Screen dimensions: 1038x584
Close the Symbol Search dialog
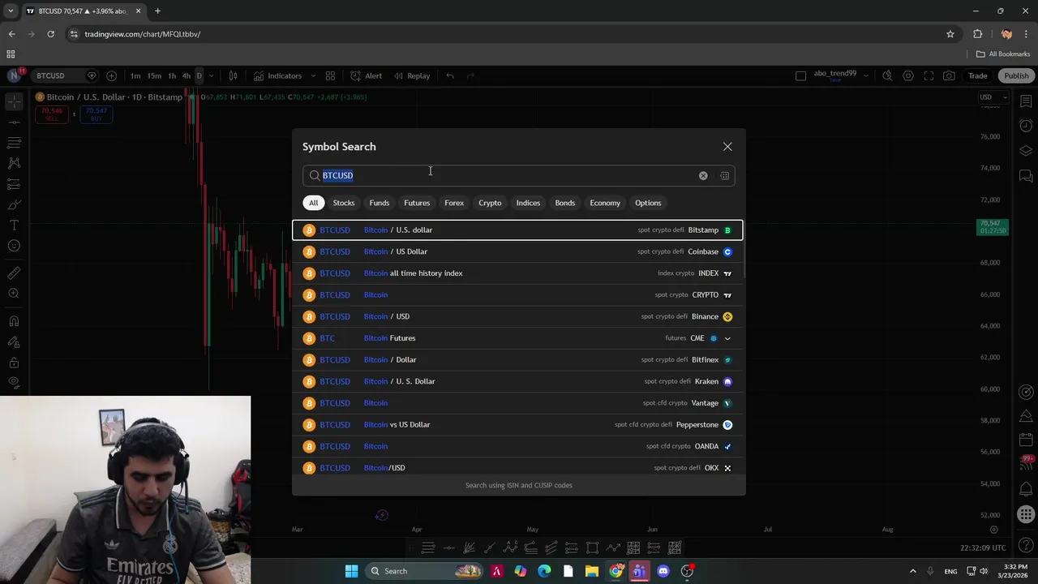(727, 147)
